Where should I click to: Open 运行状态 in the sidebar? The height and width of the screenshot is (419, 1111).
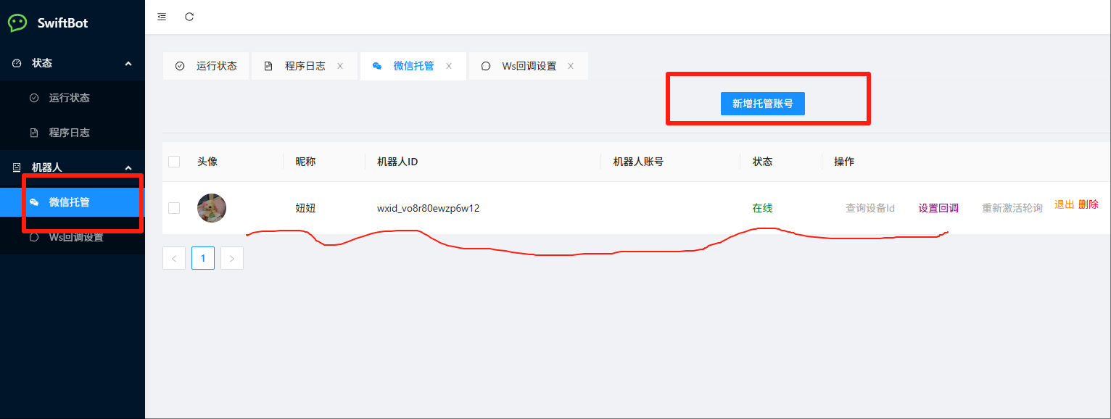pos(69,98)
